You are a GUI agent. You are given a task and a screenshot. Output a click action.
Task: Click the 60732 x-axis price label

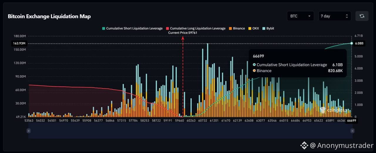pyautogui.click(x=202, y=121)
